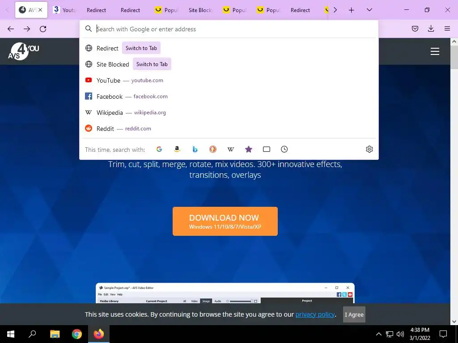Click the scrollbar up arrow
The height and width of the screenshot is (343, 458).
click(454, 42)
